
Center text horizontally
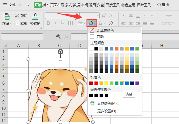tap(131, 23)
